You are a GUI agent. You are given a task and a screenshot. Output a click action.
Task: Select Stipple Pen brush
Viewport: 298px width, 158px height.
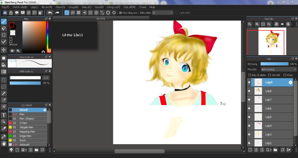pyautogui.click(x=28, y=127)
